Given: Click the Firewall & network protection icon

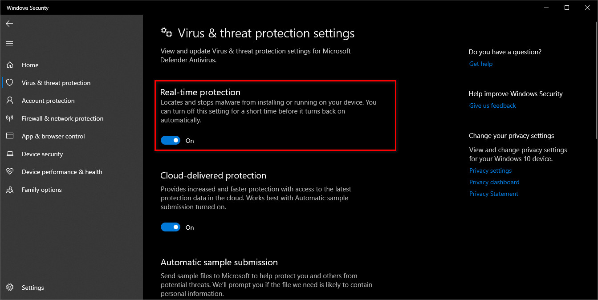Looking at the screenshot, I should [x=10, y=118].
